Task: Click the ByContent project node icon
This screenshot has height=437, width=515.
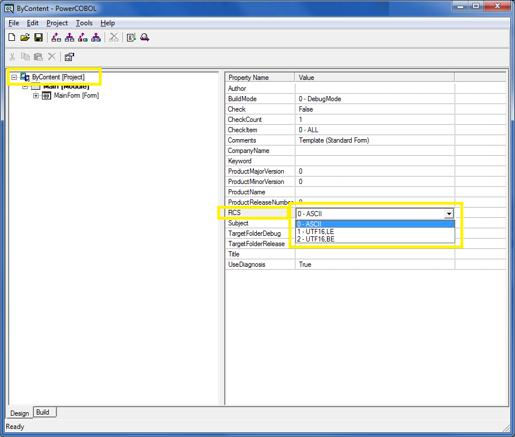Action: [x=25, y=77]
